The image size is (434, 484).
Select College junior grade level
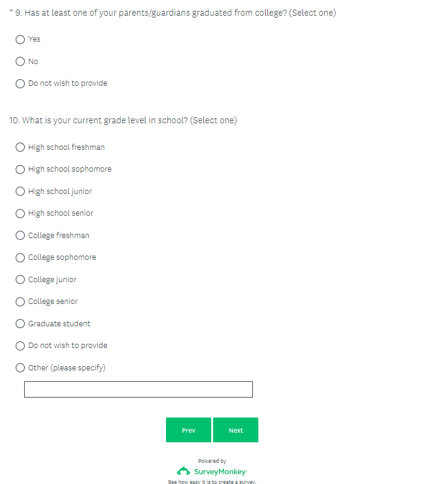pos(21,280)
